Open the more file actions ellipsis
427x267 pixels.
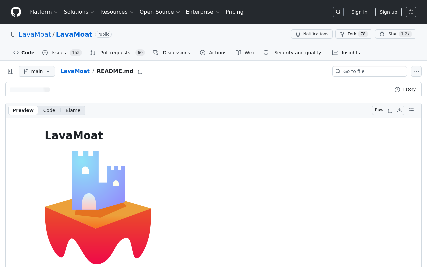pyautogui.click(x=416, y=71)
